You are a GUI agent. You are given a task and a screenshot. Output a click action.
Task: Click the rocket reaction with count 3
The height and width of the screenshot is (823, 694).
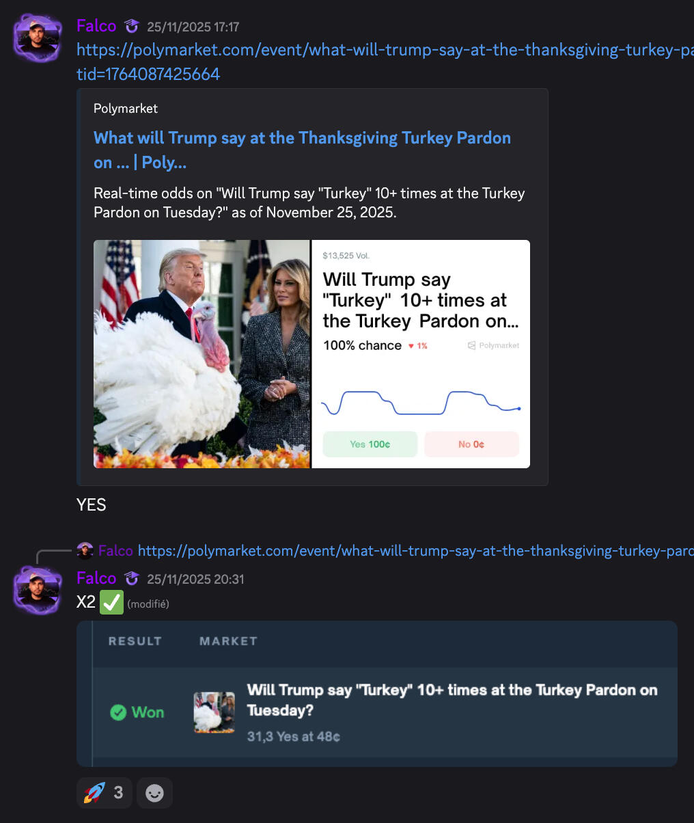point(104,793)
